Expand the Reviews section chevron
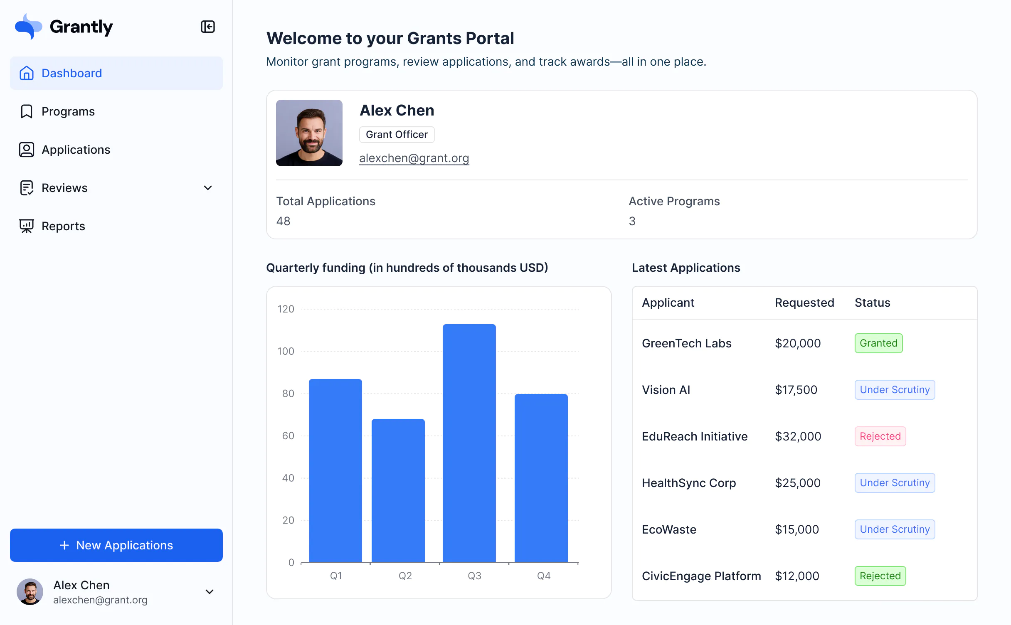 point(207,188)
